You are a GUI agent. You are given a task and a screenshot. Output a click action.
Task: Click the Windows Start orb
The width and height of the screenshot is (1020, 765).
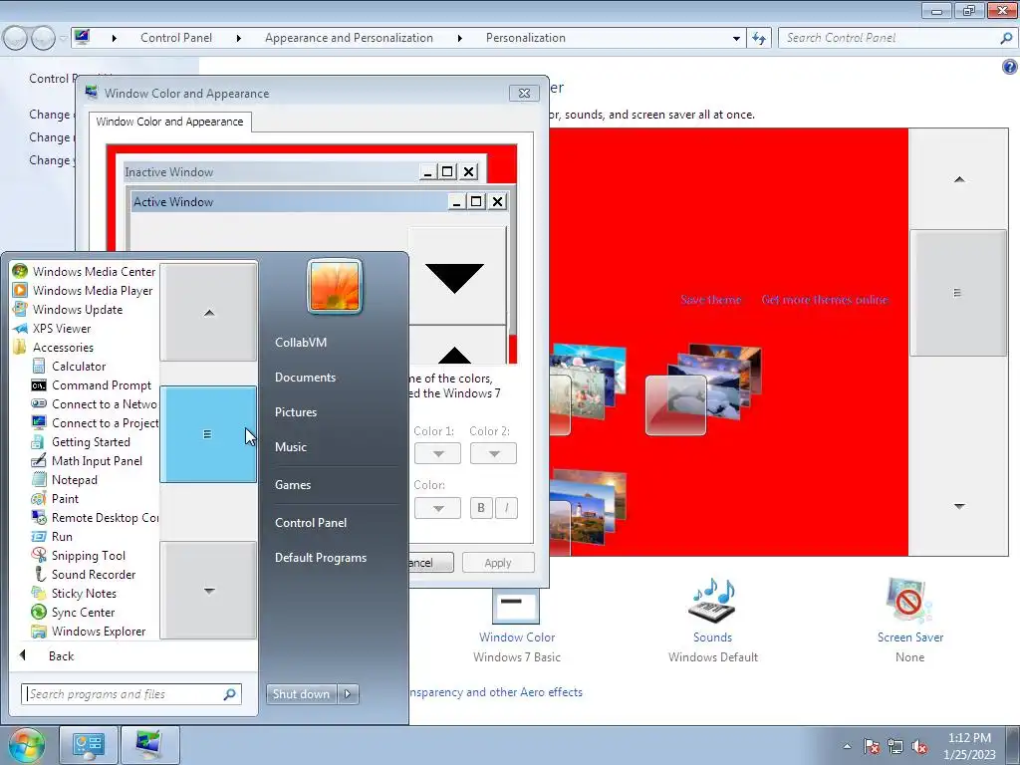(x=27, y=745)
